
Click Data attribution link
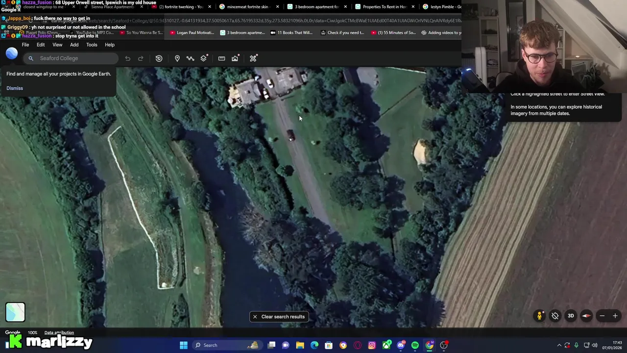coord(59,332)
